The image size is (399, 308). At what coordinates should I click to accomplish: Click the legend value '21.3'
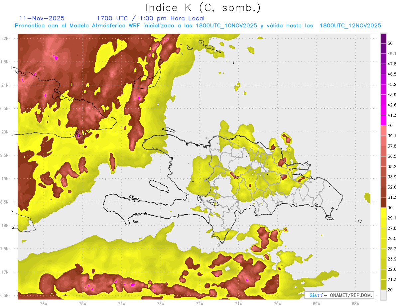click(392, 279)
